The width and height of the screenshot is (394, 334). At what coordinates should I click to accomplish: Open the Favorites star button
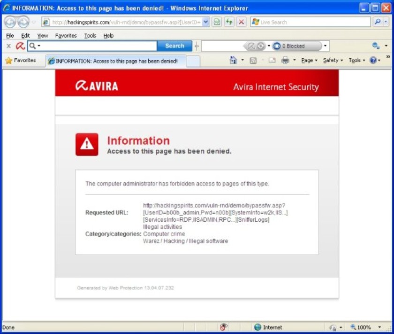click(x=21, y=61)
